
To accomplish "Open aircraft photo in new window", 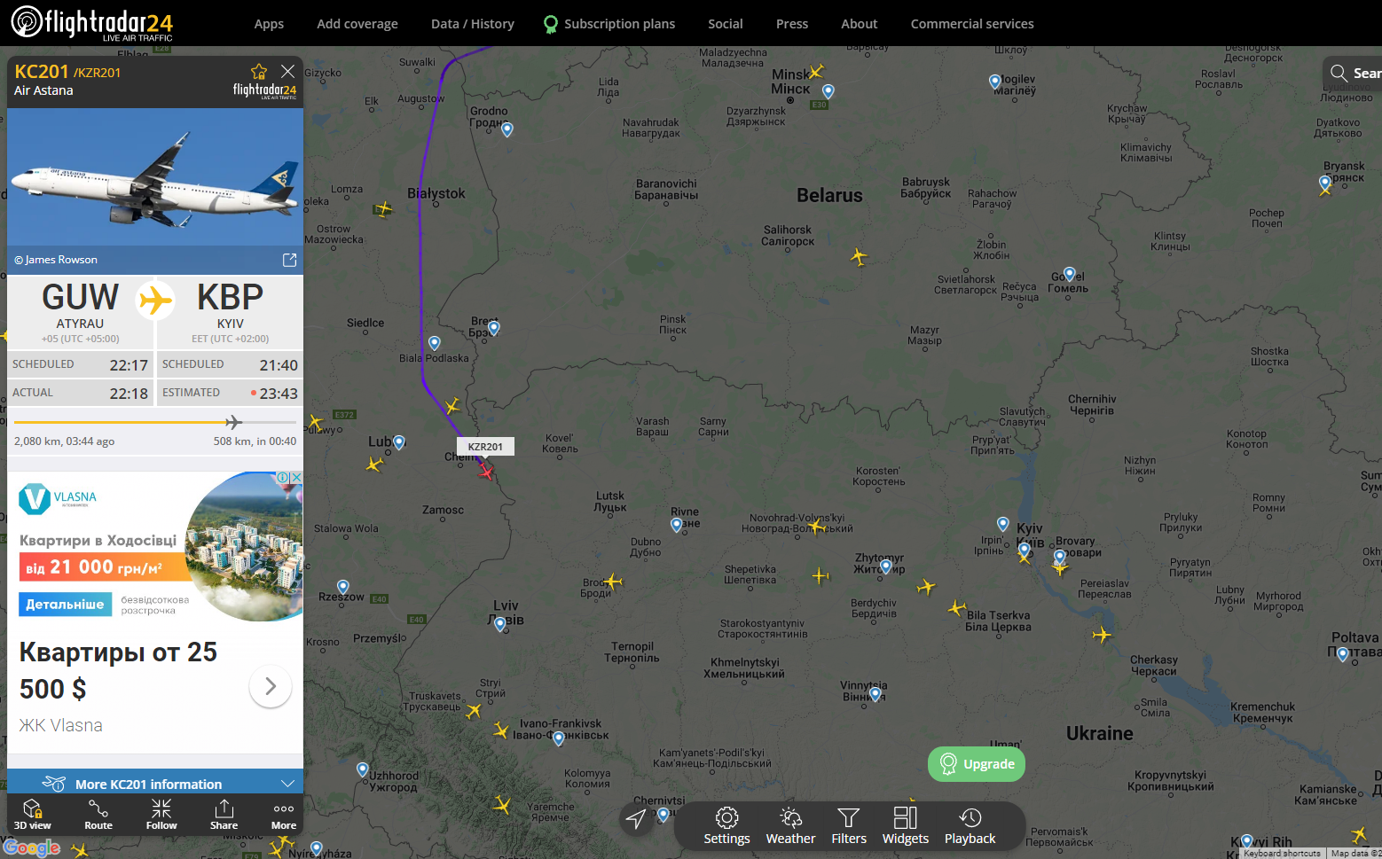I will pyautogui.click(x=289, y=260).
